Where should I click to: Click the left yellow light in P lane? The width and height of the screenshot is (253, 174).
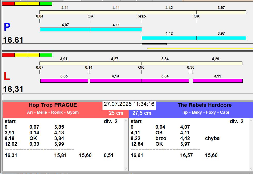coord(21,4)
